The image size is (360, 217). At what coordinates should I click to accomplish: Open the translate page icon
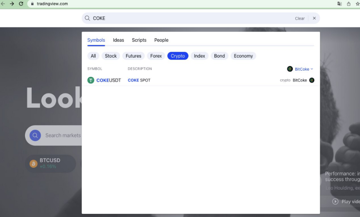pos(339,4)
